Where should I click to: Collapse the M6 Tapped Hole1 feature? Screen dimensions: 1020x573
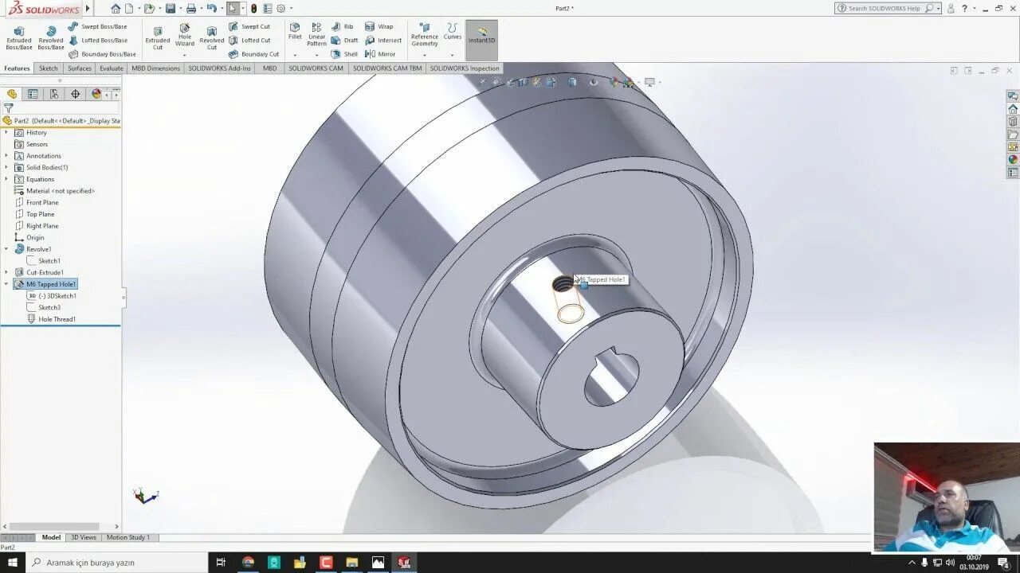coord(6,284)
